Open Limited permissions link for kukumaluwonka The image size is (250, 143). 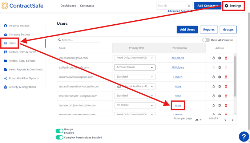[178, 77]
